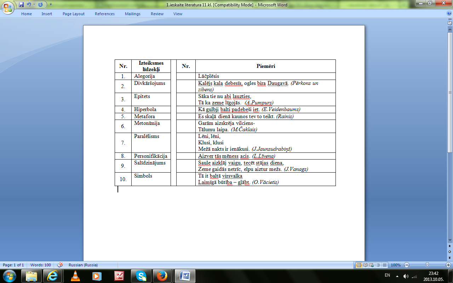
Task: Switch to Web Layout view
Action: [x=372, y=265]
